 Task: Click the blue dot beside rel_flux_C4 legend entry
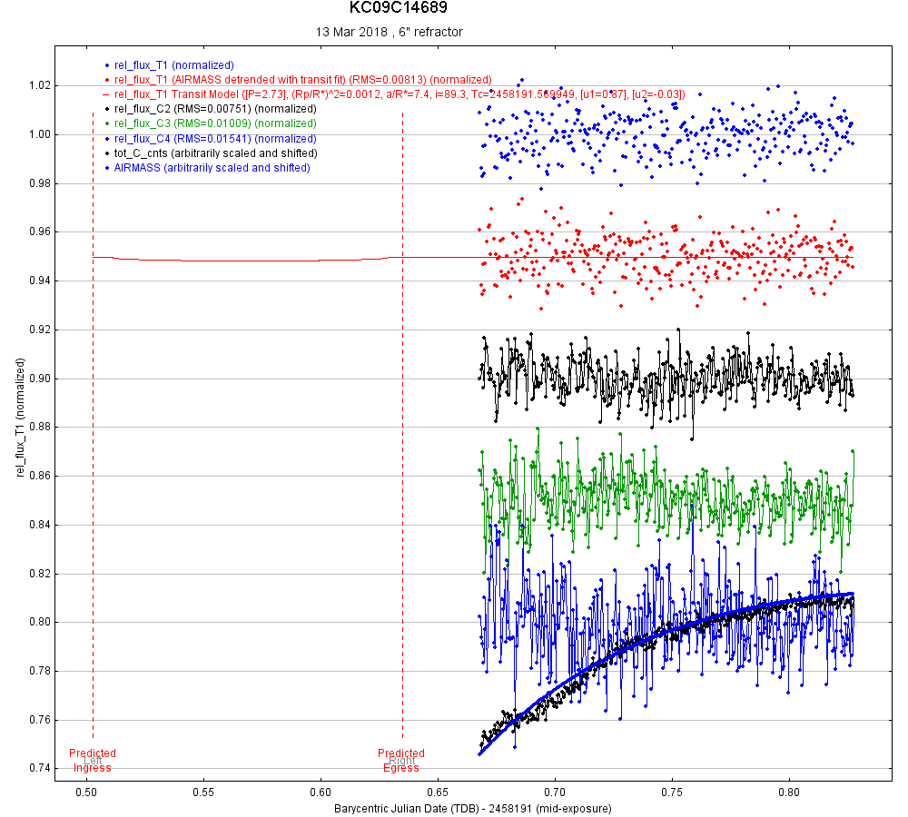pyautogui.click(x=107, y=139)
